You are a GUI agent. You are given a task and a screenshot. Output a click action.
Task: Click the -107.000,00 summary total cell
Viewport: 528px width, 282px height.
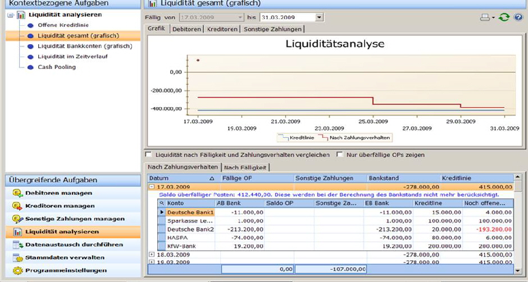point(331,269)
